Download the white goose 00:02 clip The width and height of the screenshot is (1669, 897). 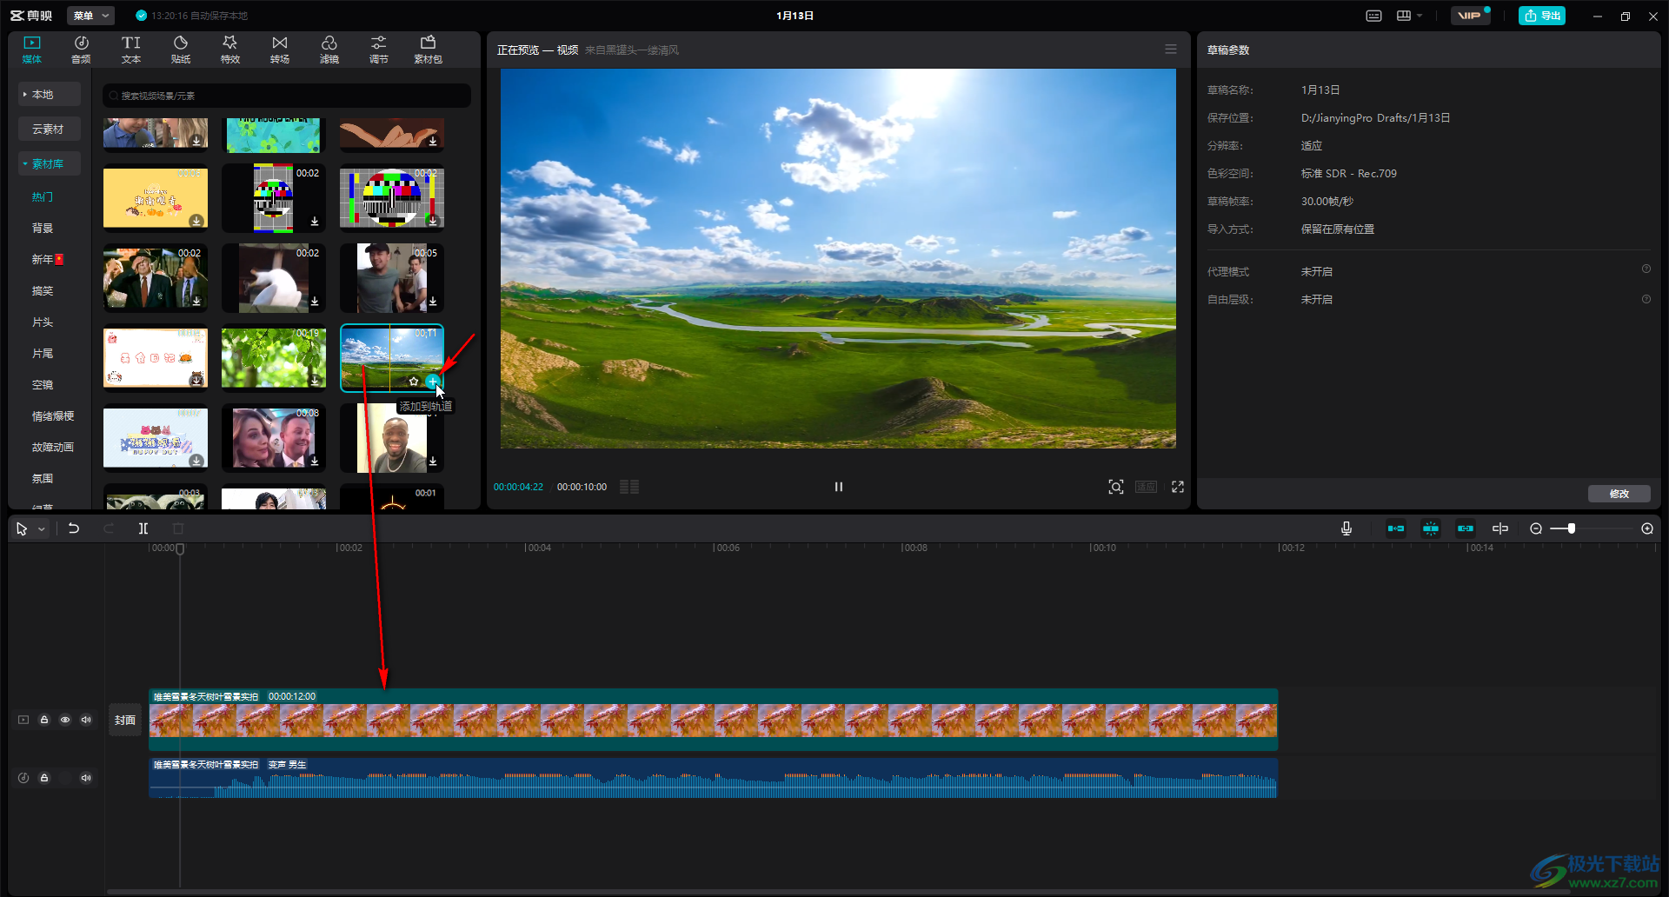[315, 301]
